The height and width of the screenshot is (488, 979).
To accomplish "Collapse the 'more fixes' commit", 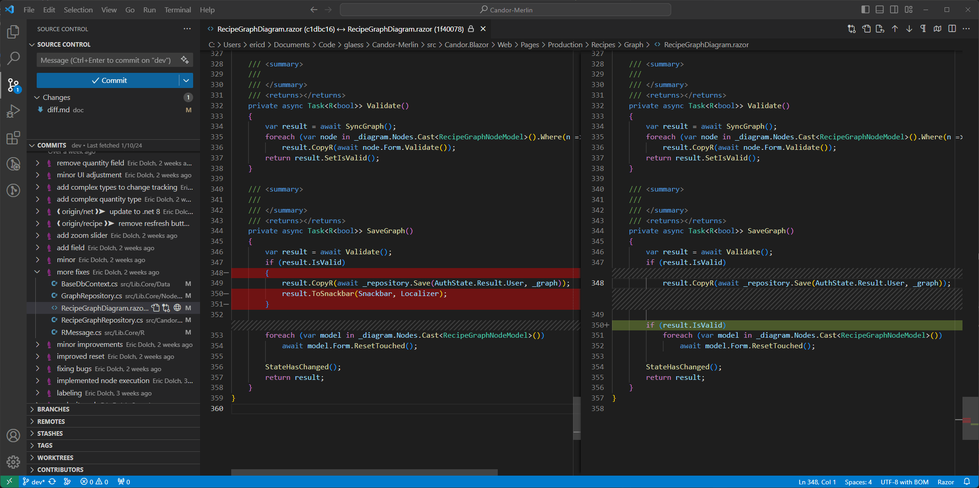I will tap(37, 272).
